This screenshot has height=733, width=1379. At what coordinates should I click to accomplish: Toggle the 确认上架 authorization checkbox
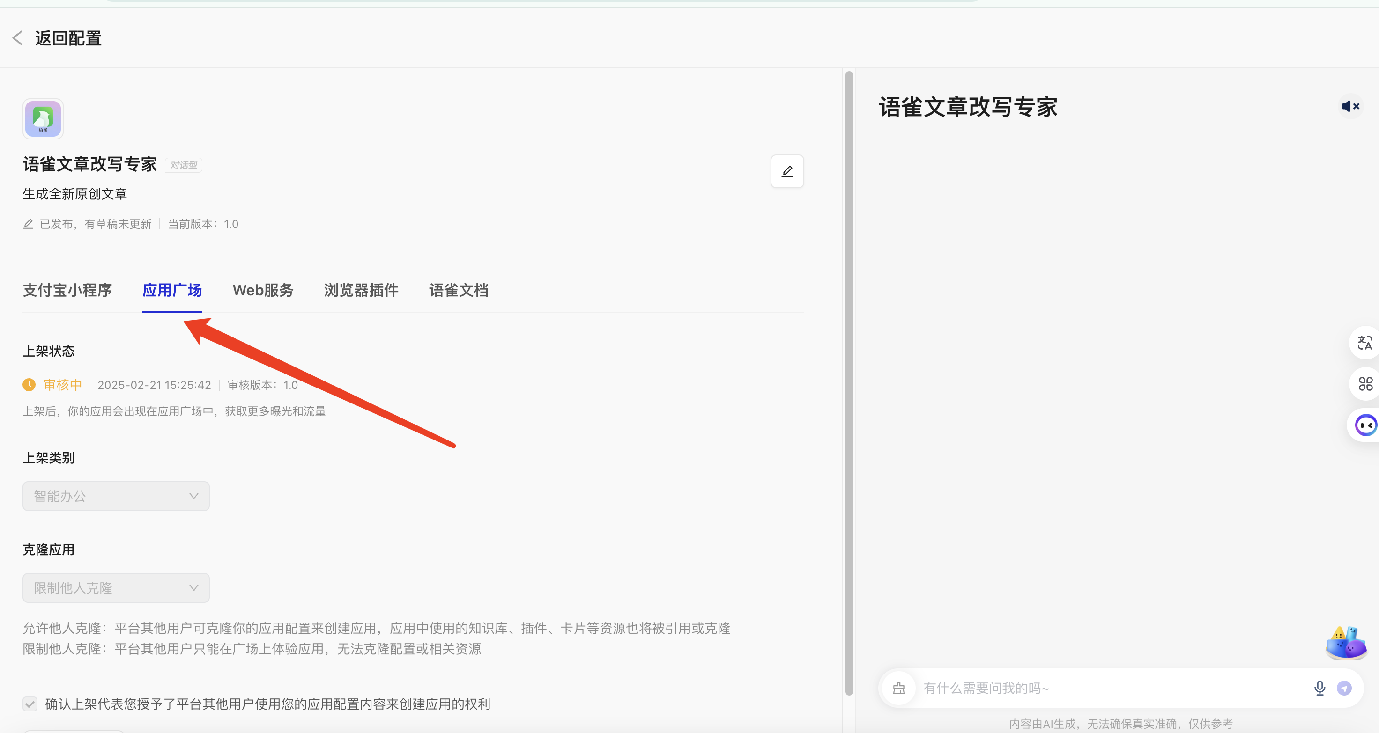point(30,704)
